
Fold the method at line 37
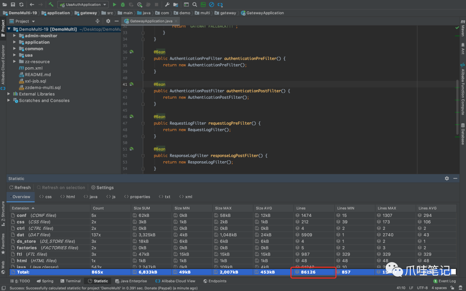coord(143,59)
